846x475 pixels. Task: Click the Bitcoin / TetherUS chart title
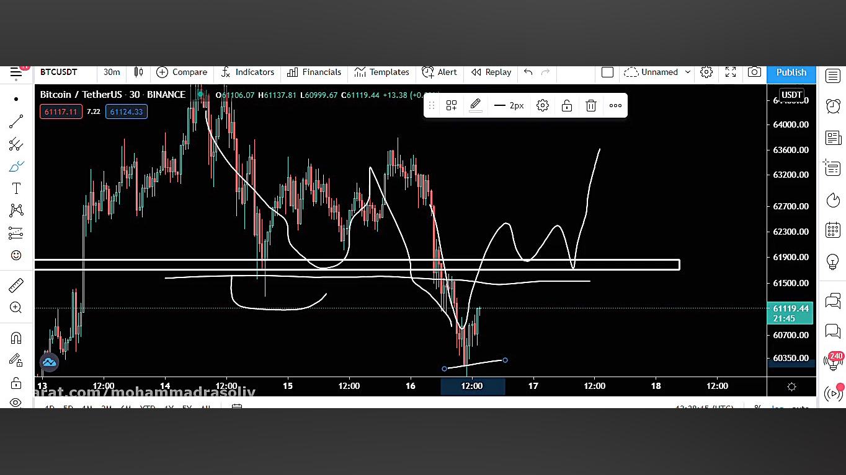coord(113,95)
